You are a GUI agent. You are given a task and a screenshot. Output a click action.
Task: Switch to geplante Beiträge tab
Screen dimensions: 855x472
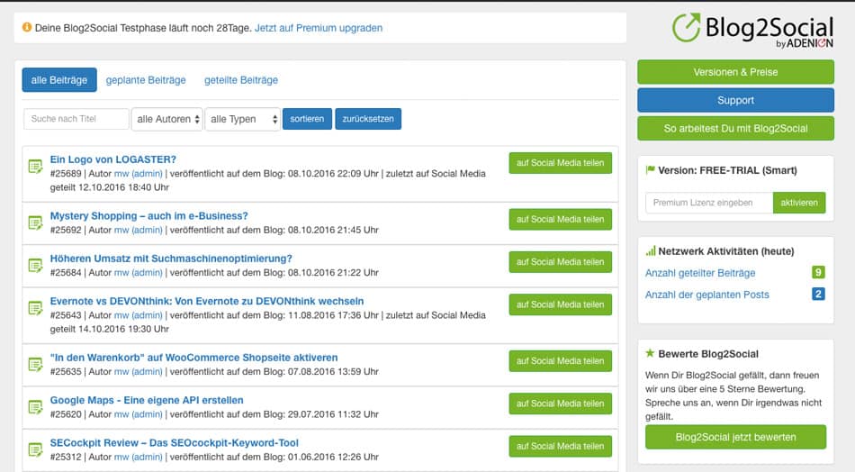tap(146, 80)
